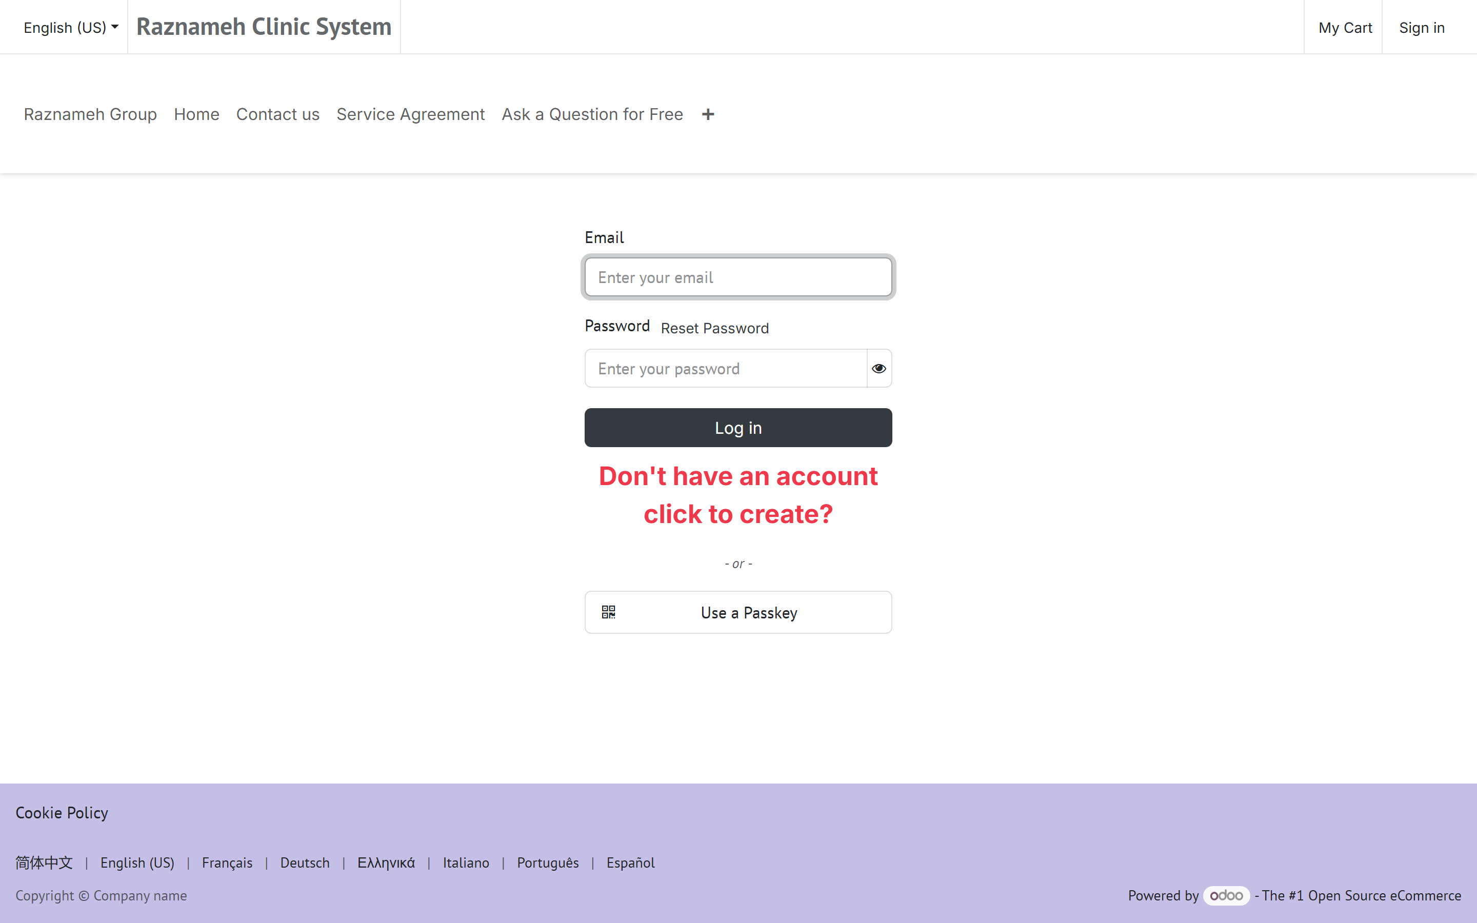
Task: Click Copyright © Company name text
Action: (102, 895)
